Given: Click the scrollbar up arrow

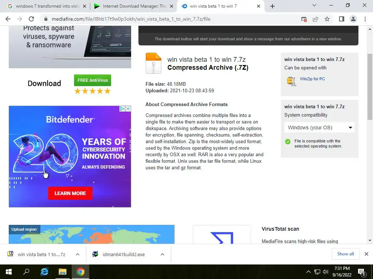Looking at the screenshot, I should pyautogui.click(x=370, y=29).
